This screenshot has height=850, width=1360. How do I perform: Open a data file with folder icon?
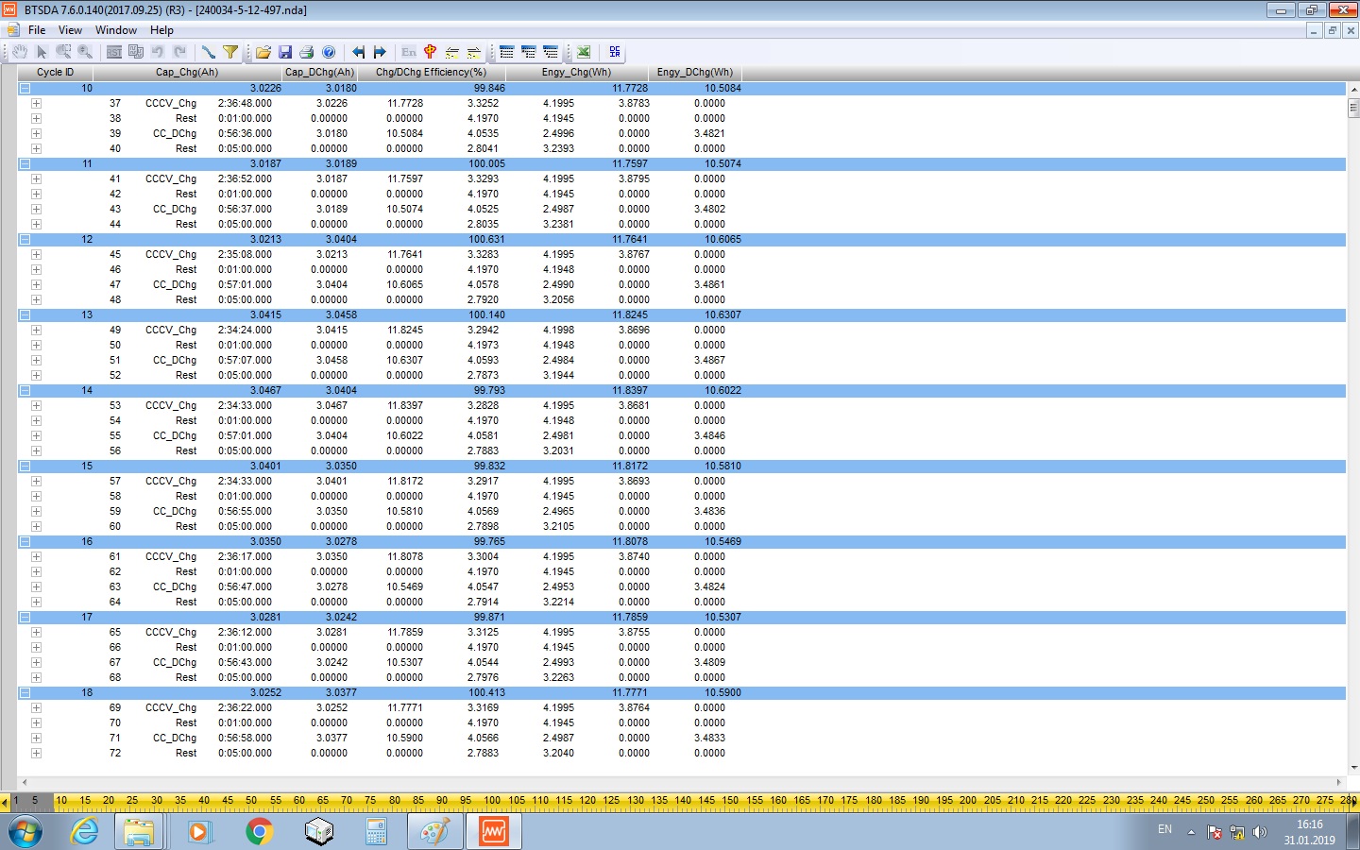tap(263, 52)
